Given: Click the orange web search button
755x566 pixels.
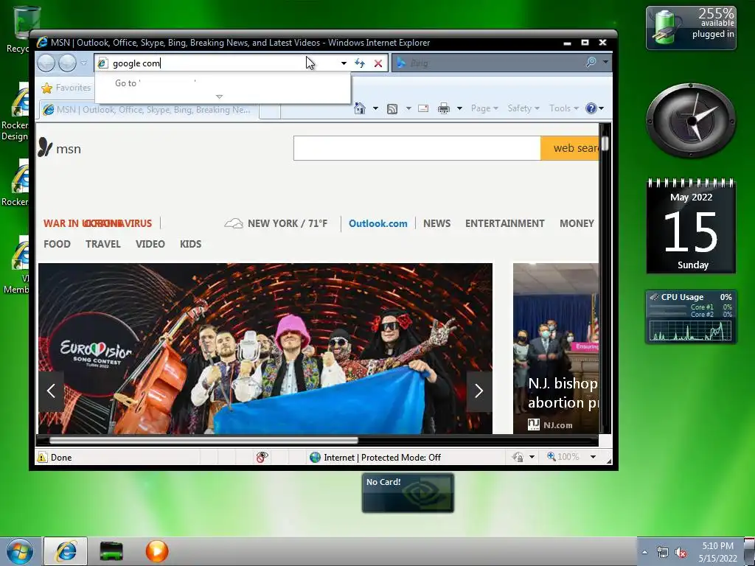Looking at the screenshot, I should click(x=570, y=148).
